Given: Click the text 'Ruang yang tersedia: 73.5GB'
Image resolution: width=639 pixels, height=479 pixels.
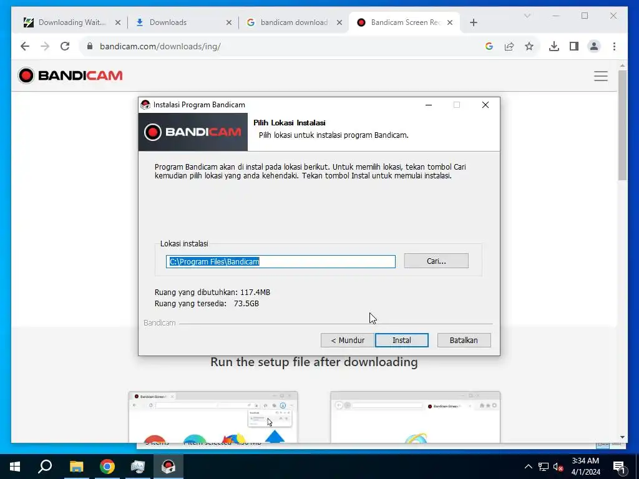Looking at the screenshot, I should click(207, 304).
